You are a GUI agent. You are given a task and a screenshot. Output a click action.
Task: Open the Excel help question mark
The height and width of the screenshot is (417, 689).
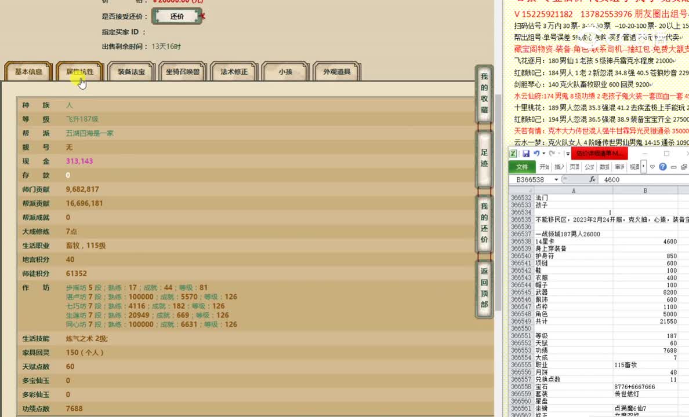click(x=663, y=167)
